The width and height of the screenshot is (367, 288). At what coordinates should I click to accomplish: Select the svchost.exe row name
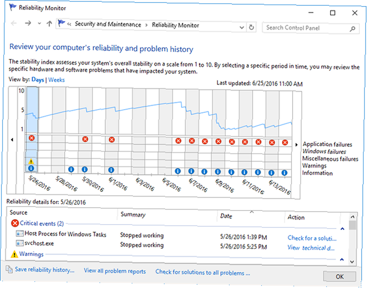coord(39,243)
